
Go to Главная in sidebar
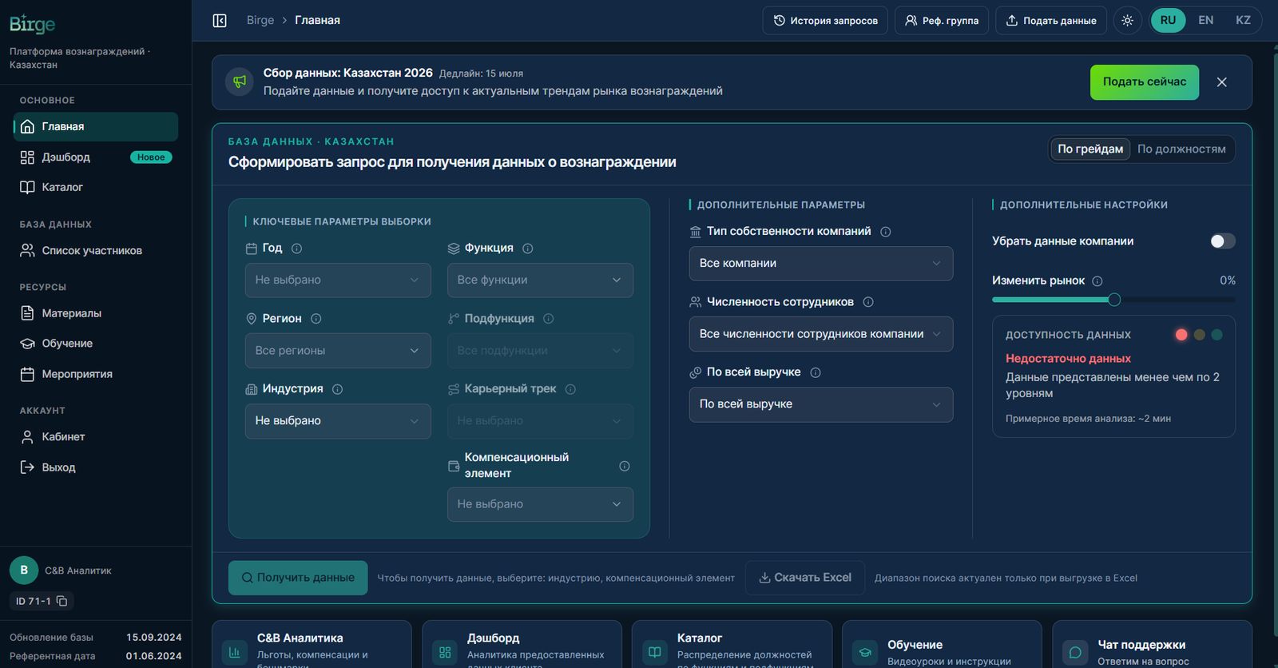(96, 127)
